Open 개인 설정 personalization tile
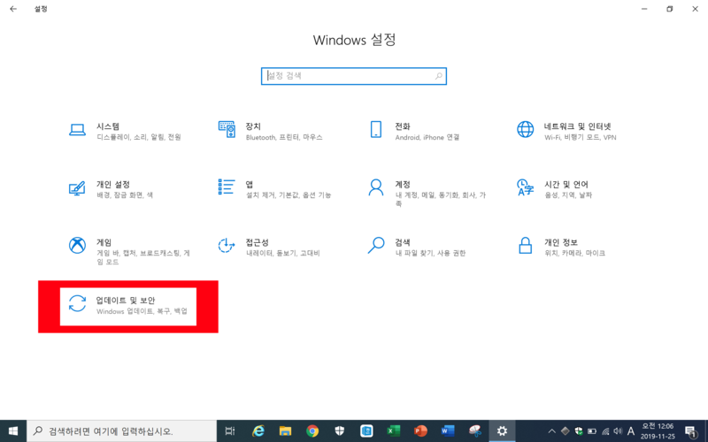The width and height of the screenshot is (708, 442). pos(112,189)
